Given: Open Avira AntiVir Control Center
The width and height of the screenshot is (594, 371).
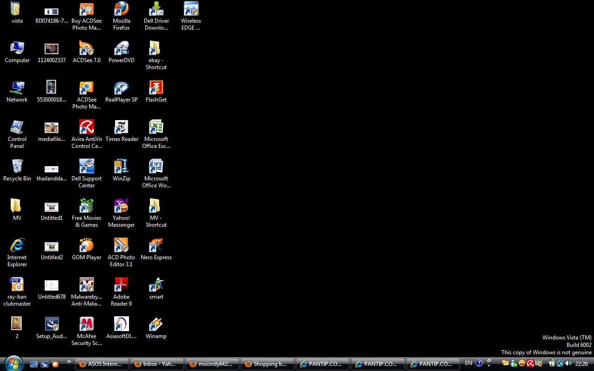Looking at the screenshot, I should click(86, 134).
